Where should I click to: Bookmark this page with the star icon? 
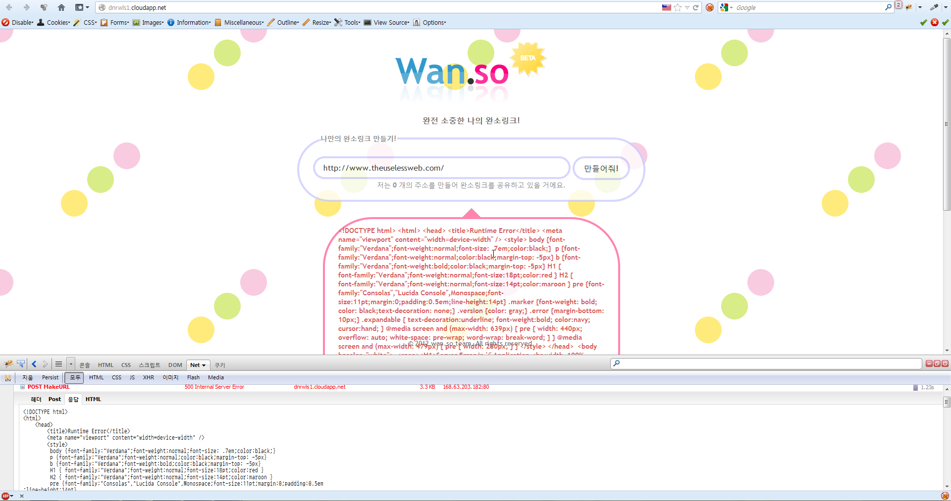(678, 7)
